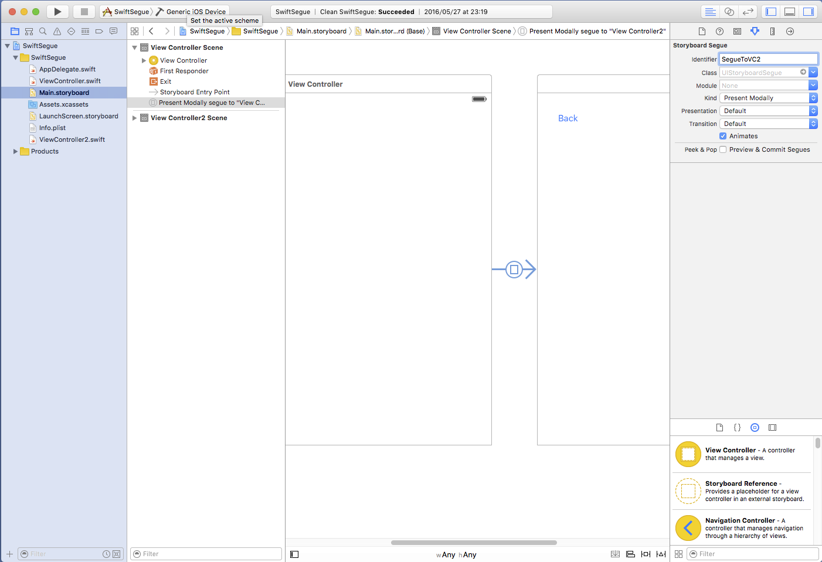Open the Quick Help inspector

pos(719,31)
